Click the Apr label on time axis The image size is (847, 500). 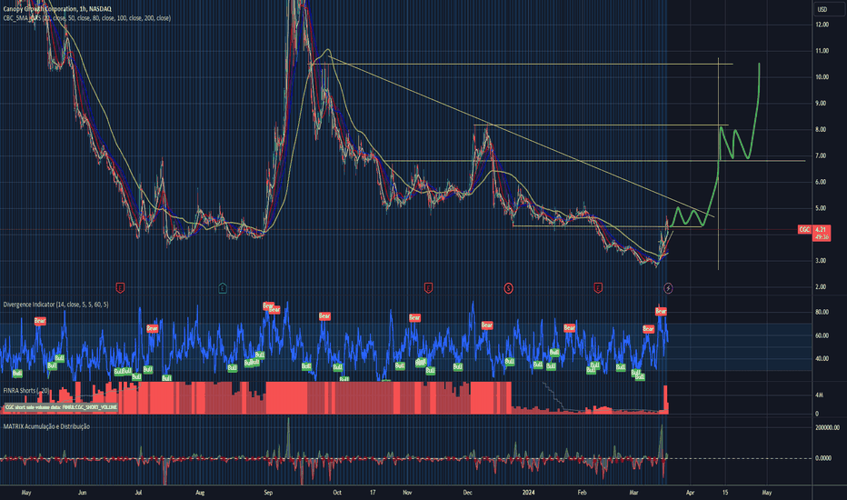click(691, 493)
